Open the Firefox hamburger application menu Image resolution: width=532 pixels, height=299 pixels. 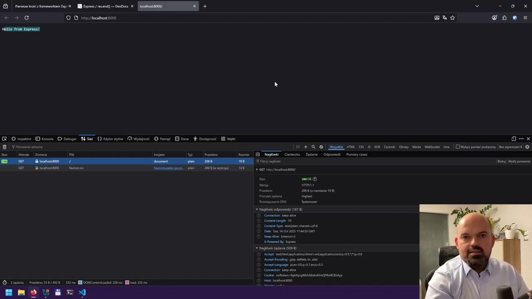(525, 18)
